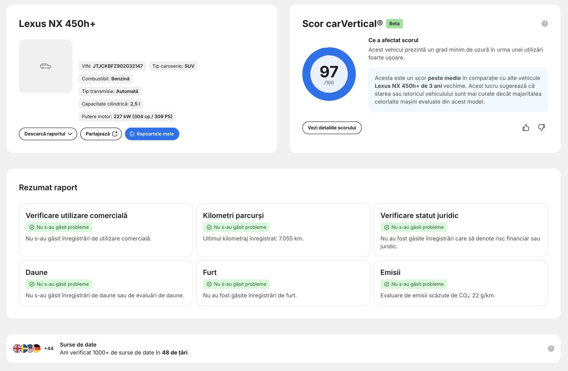Click the thumbs up feedback icon
This screenshot has width=568, height=371.
526,128
